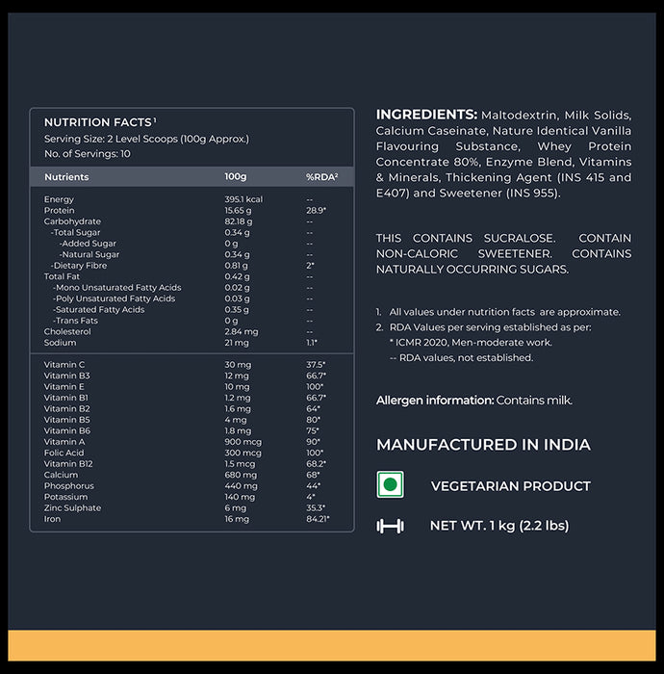Click the sucralose warning paragraph
This screenshot has height=674, width=664.
pyautogui.click(x=503, y=253)
